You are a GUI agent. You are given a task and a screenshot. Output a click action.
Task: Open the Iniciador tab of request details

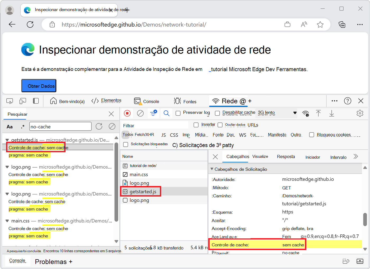point(313,157)
